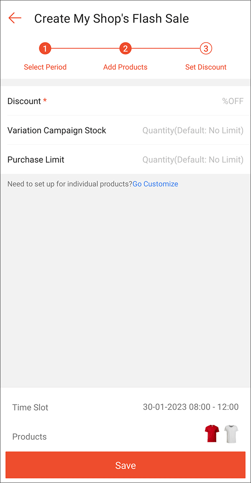Switch to the Set Discount step
The image size is (251, 483).
tap(205, 67)
